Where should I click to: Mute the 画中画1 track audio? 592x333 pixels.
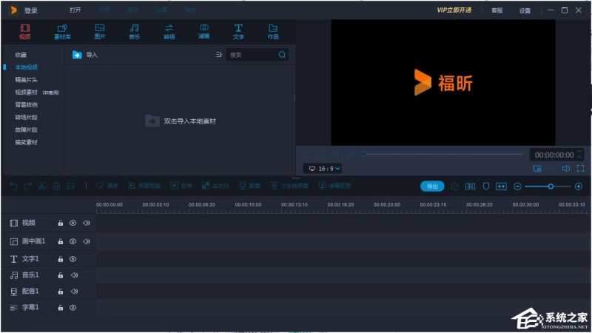87,241
